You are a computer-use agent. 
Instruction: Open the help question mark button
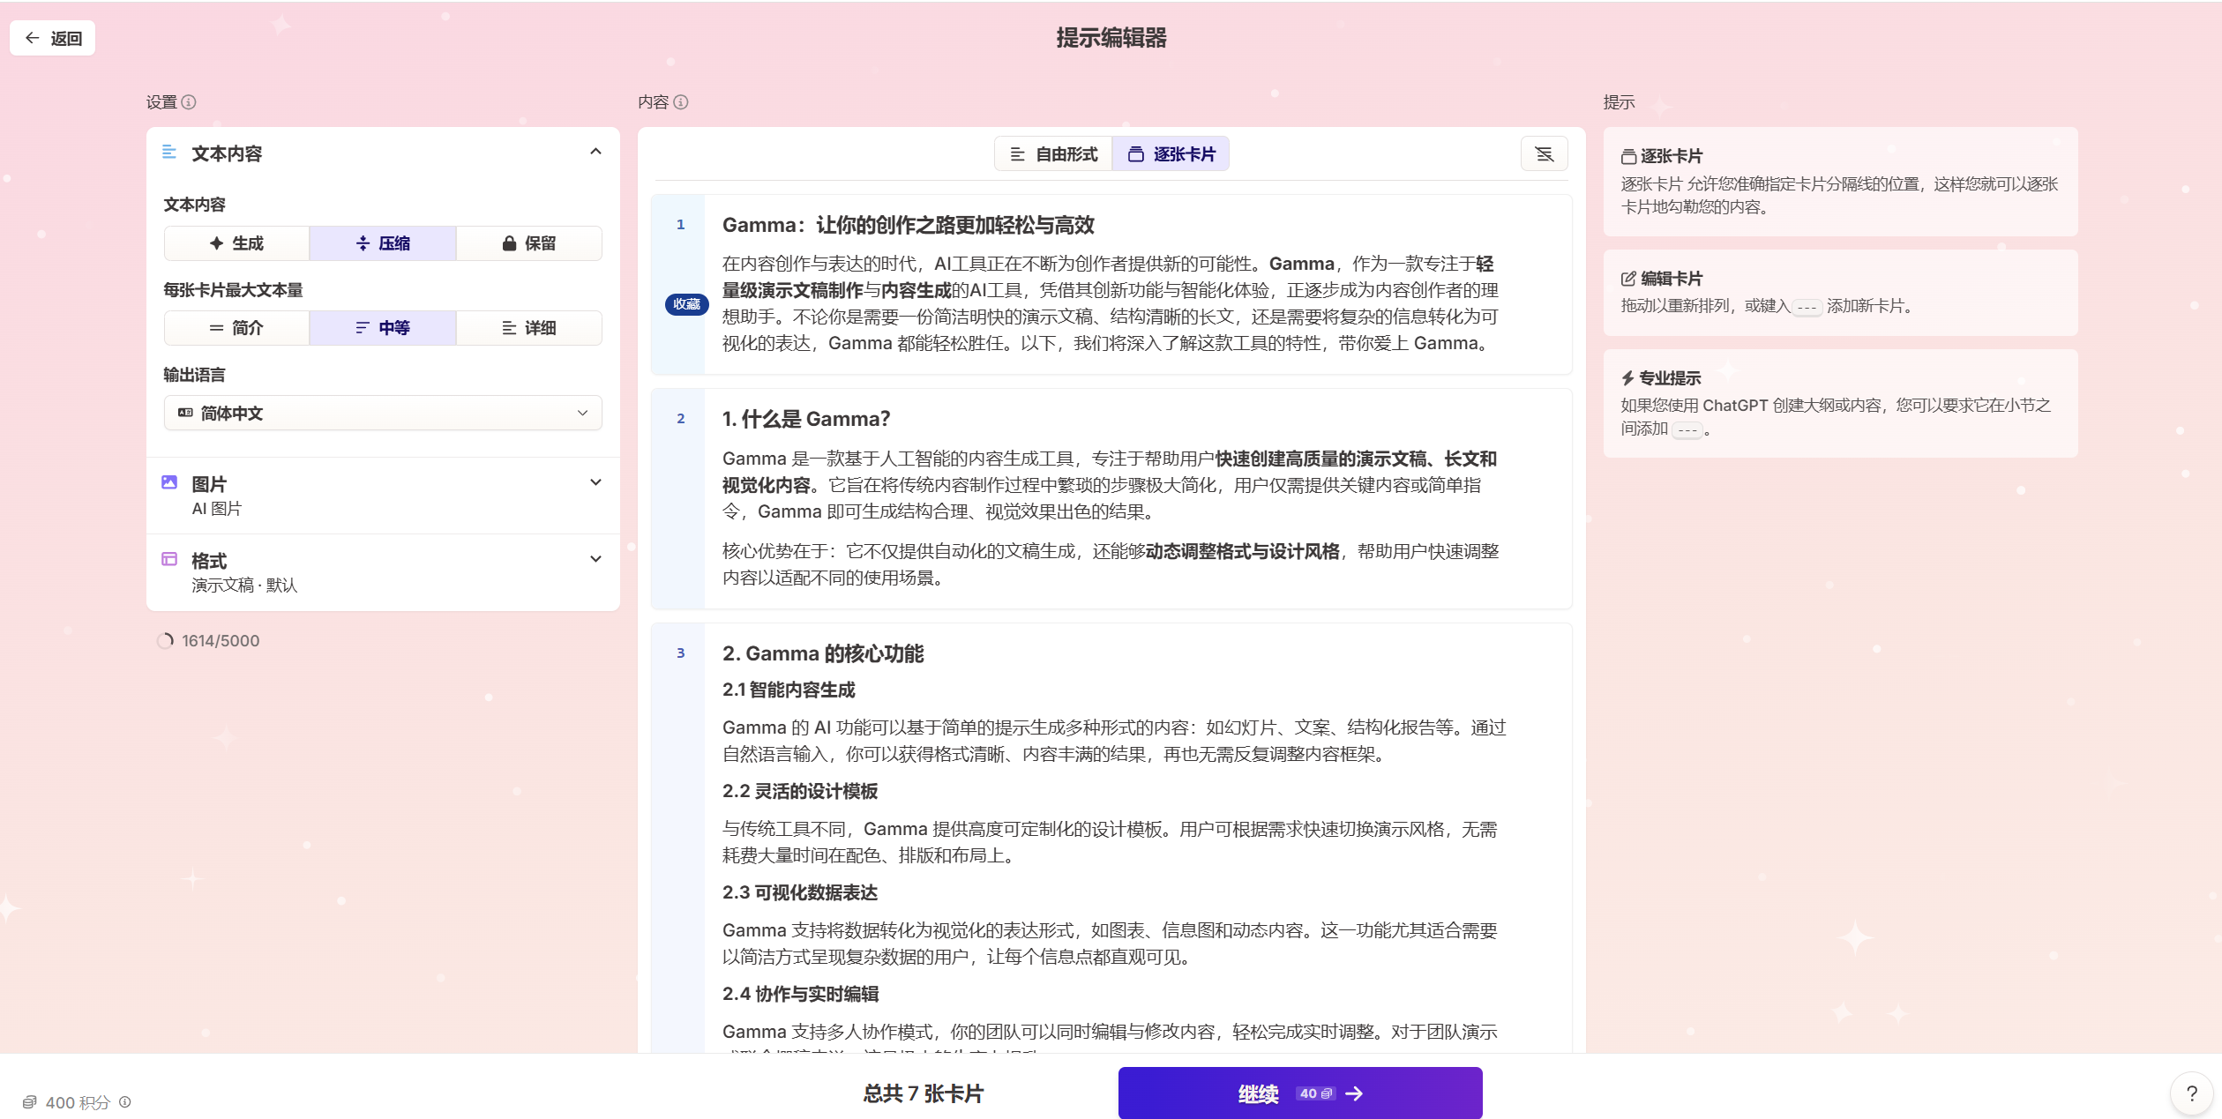[x=2191, y=1093]
